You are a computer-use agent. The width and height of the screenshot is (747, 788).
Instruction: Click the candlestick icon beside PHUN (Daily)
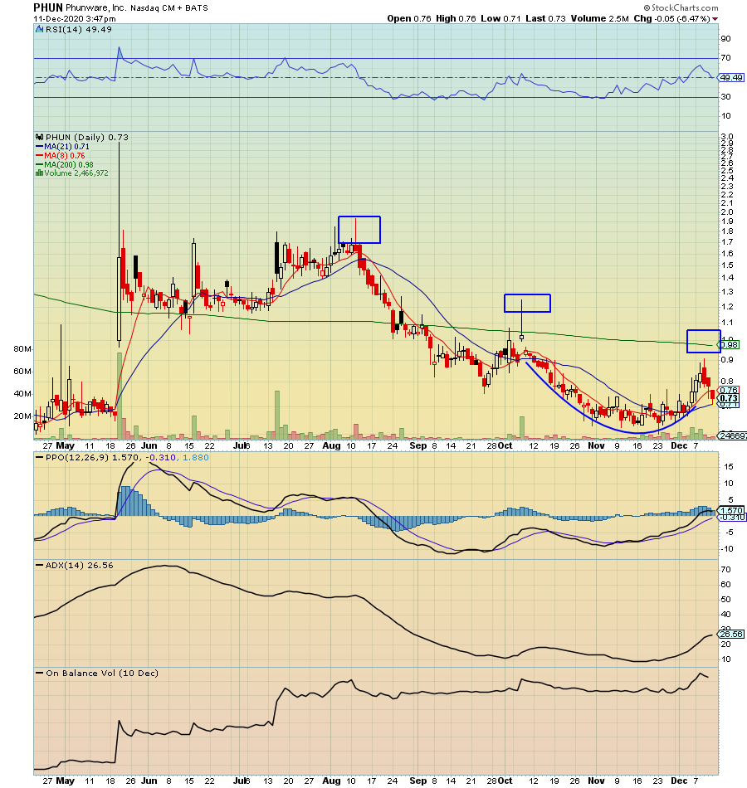pyautogui.click(x=39, y=137)
